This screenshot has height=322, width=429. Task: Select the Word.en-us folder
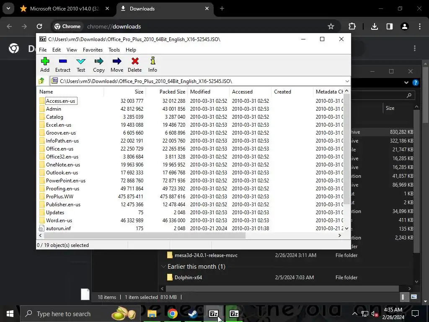coord(59,220)
